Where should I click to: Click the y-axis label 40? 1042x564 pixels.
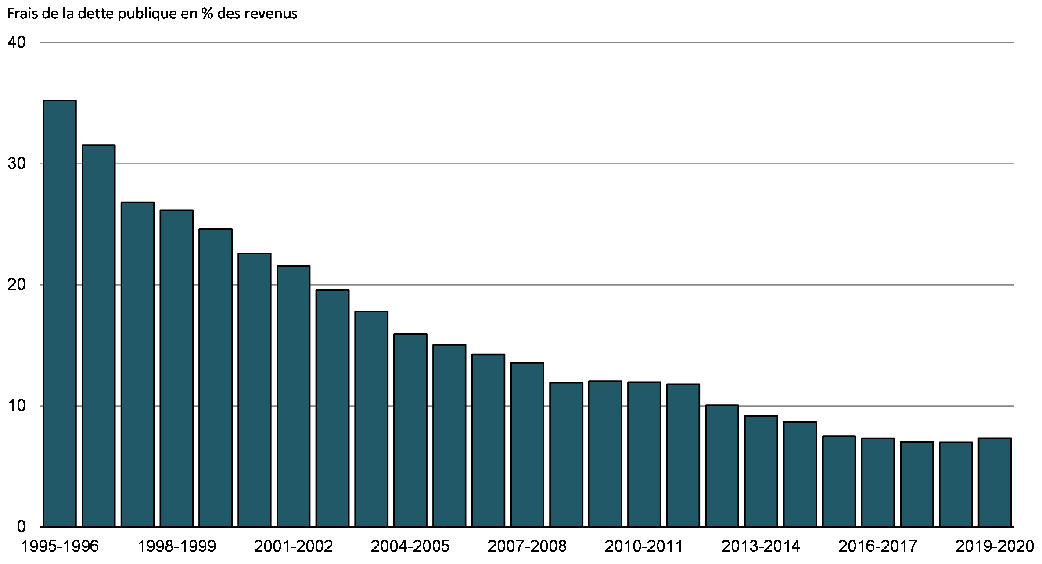click(x=17, y=43)
